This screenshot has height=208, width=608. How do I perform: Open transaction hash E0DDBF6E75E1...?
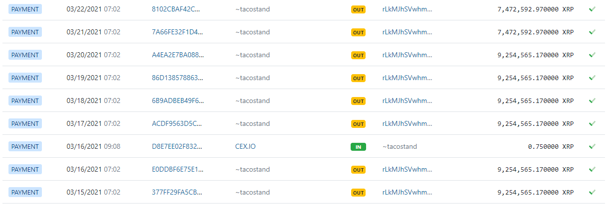pos(178,169)
